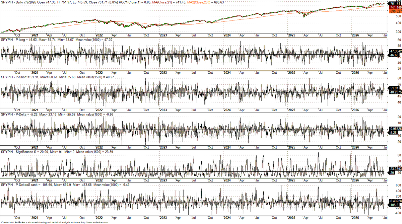This screenshot has height=224, width=402.
Task: Click the 2023 date label in P-long pane
Action: tap(163, 72)
